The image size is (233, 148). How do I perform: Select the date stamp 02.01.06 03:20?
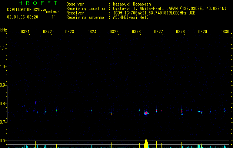pos(23,17)
